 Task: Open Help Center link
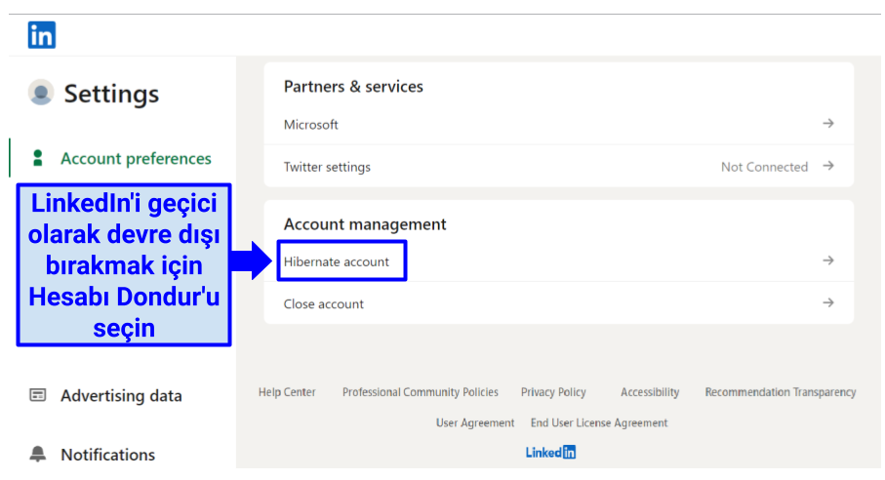pyautogui.click(x=287, y=392)
